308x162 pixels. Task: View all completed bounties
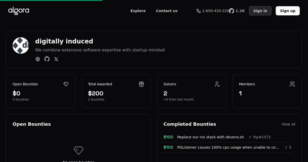point(288,124)
